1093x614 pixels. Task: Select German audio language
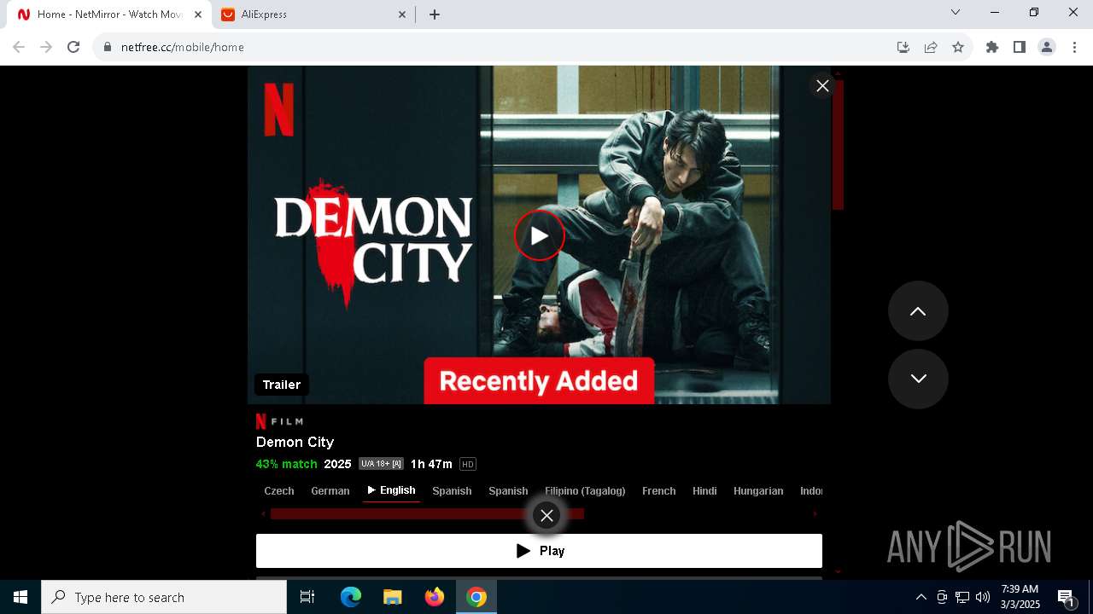[x=330, y=490]
